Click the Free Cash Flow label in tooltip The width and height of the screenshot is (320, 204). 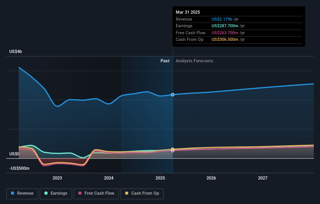click(x=191, y=33)
